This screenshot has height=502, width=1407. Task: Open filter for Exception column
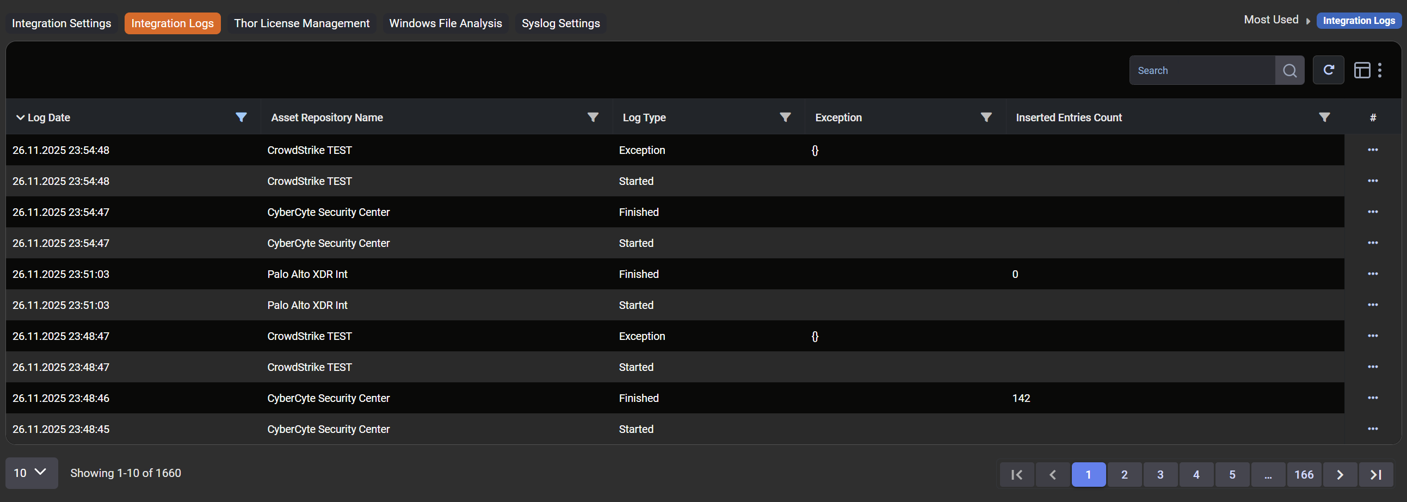click(986, 117)
